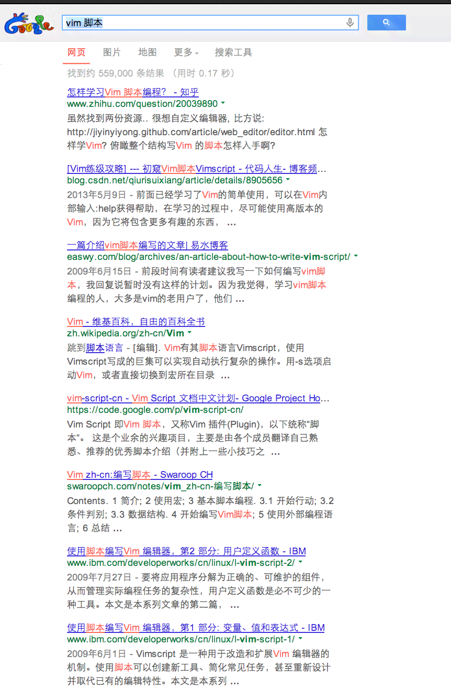Open 搜索工具 options

click(x=233, y=52)
